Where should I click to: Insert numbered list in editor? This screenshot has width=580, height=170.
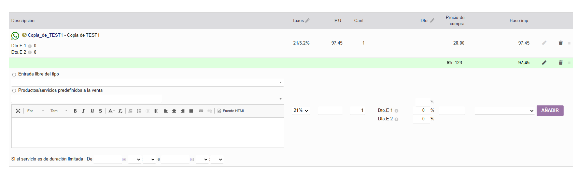pyautogui.click(x=130, y=111)
